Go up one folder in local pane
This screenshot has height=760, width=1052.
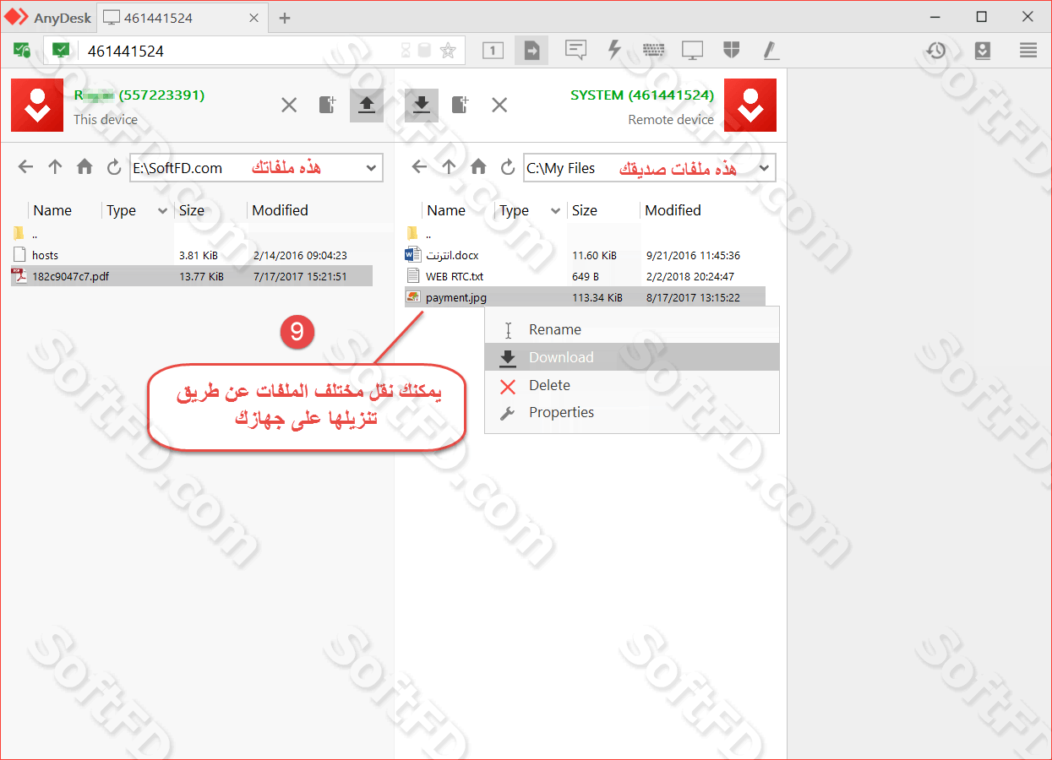tap(55, 167)
